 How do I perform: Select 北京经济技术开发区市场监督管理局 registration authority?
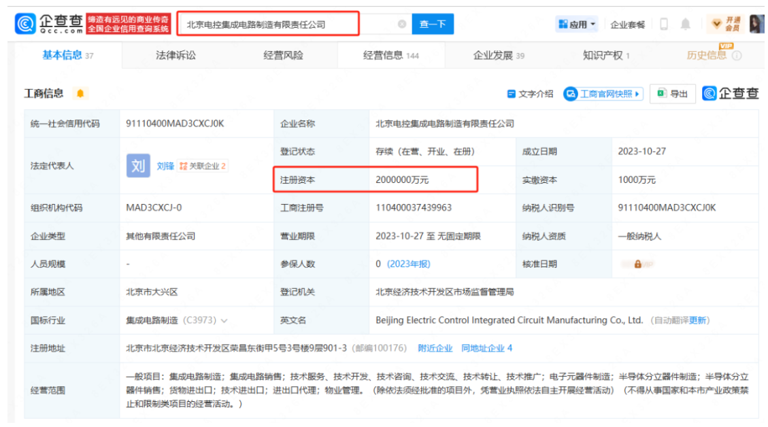[445, 292]
